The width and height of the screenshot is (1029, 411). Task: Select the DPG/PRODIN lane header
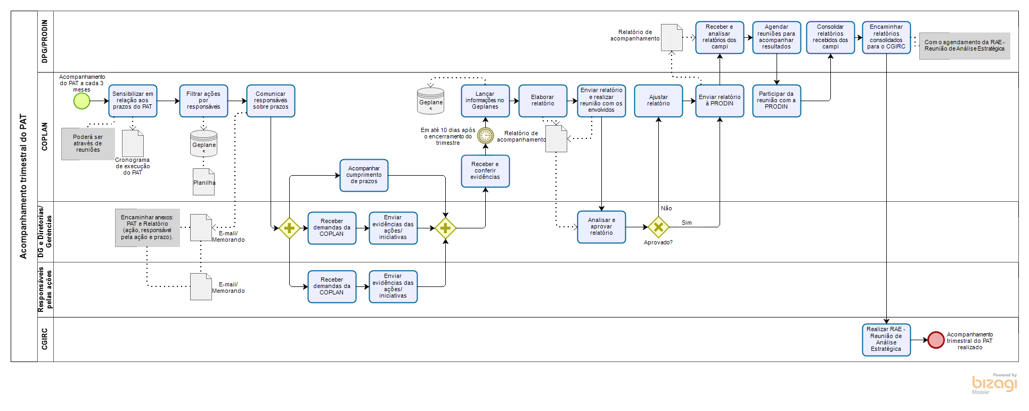click(45, 42)
